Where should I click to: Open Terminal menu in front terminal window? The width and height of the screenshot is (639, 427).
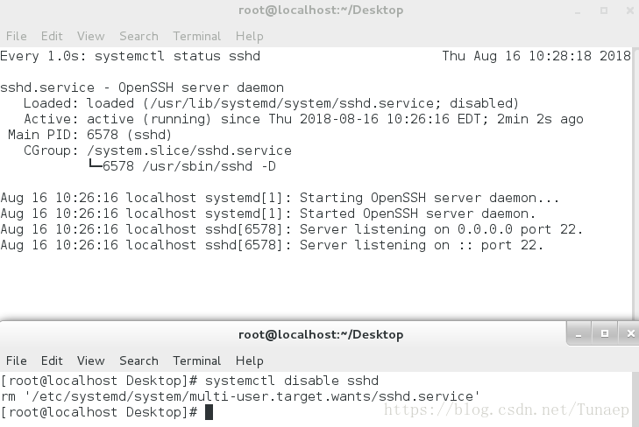197,360
